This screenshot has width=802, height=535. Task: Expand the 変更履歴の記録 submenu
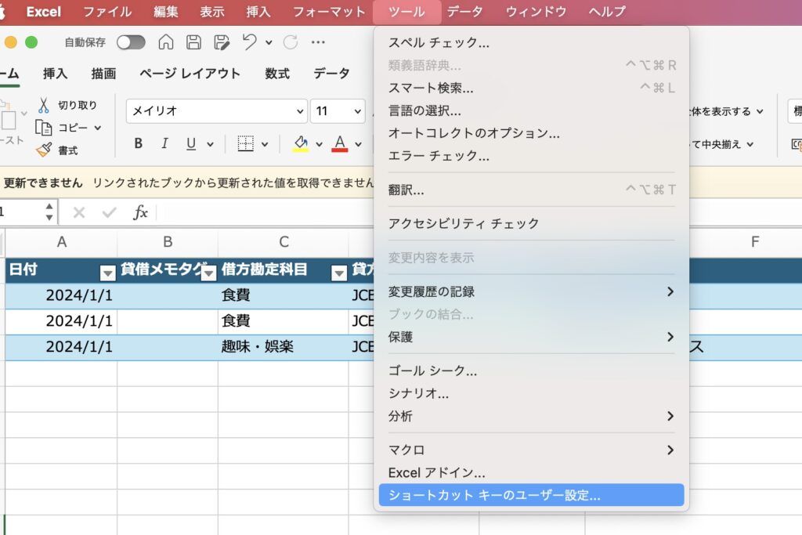[x=532, y=291]
